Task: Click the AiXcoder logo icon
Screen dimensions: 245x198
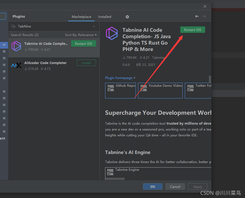Action: pyautogui.click(x=16, y=65)
